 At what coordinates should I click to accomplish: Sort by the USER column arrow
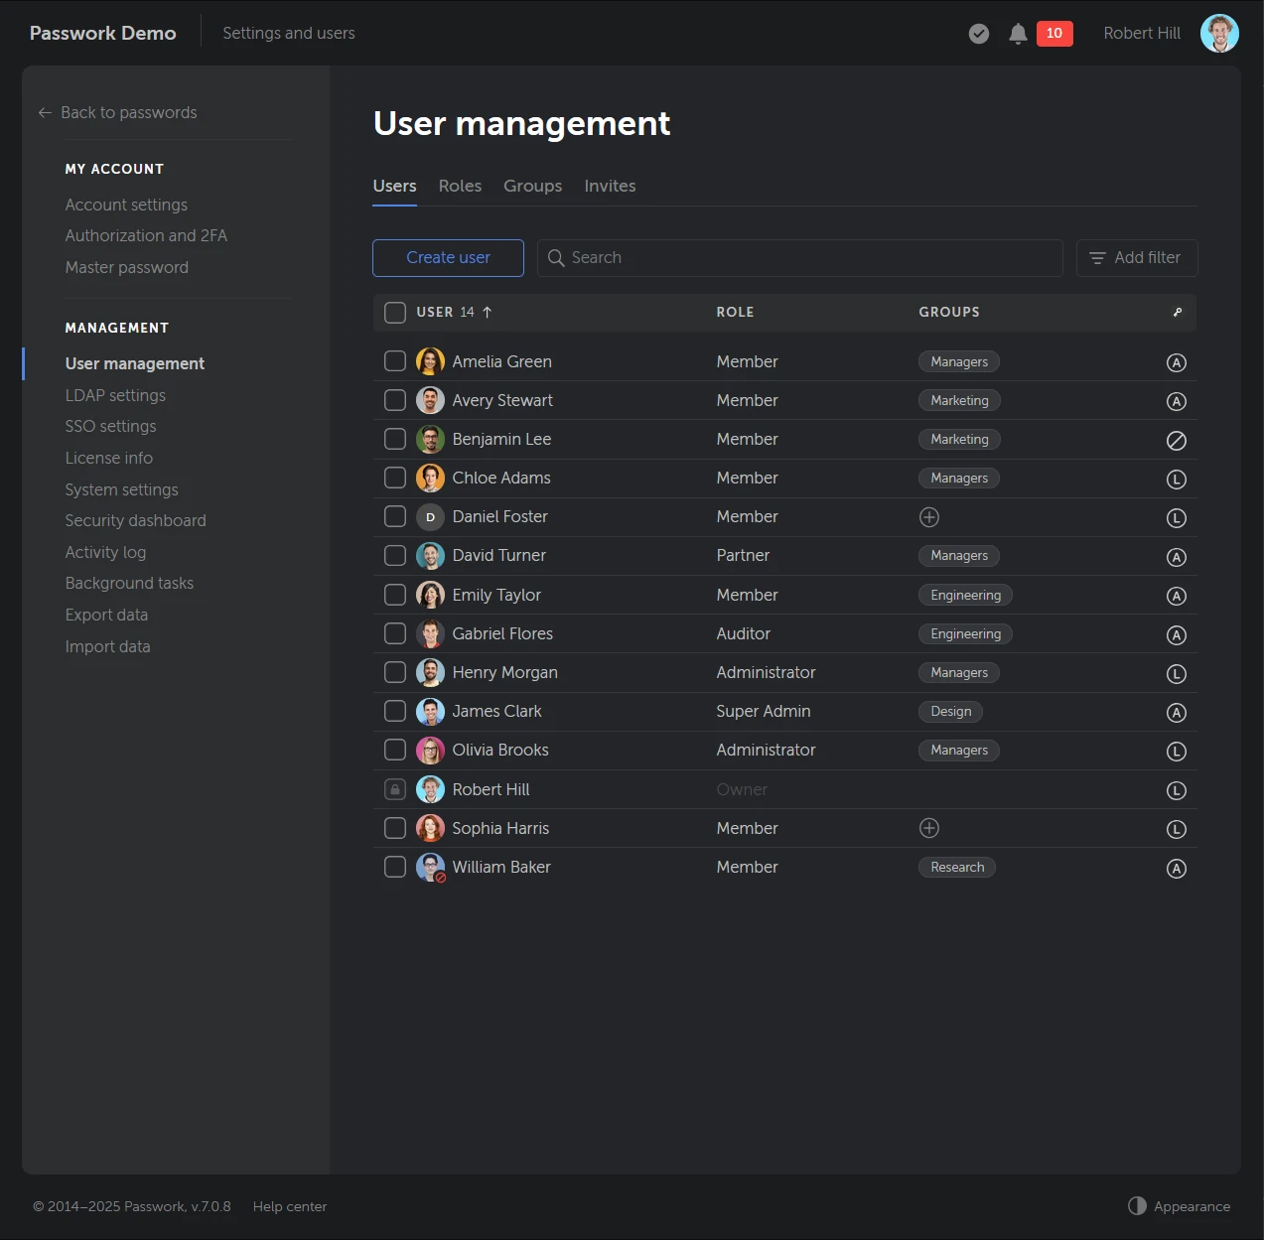[488, 312]
